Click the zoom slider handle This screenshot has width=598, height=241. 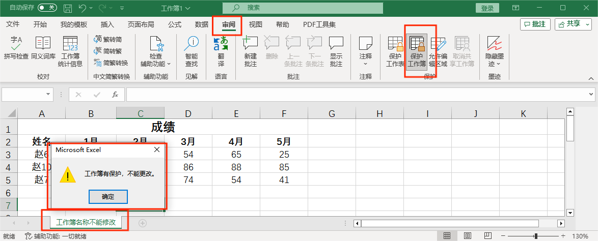pyautogui.click(x=536, y=236)
